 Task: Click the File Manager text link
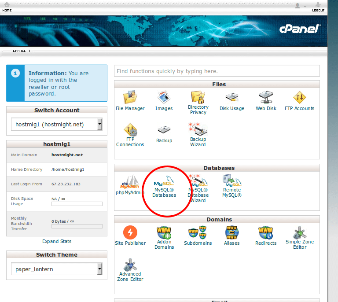point(130,108)
